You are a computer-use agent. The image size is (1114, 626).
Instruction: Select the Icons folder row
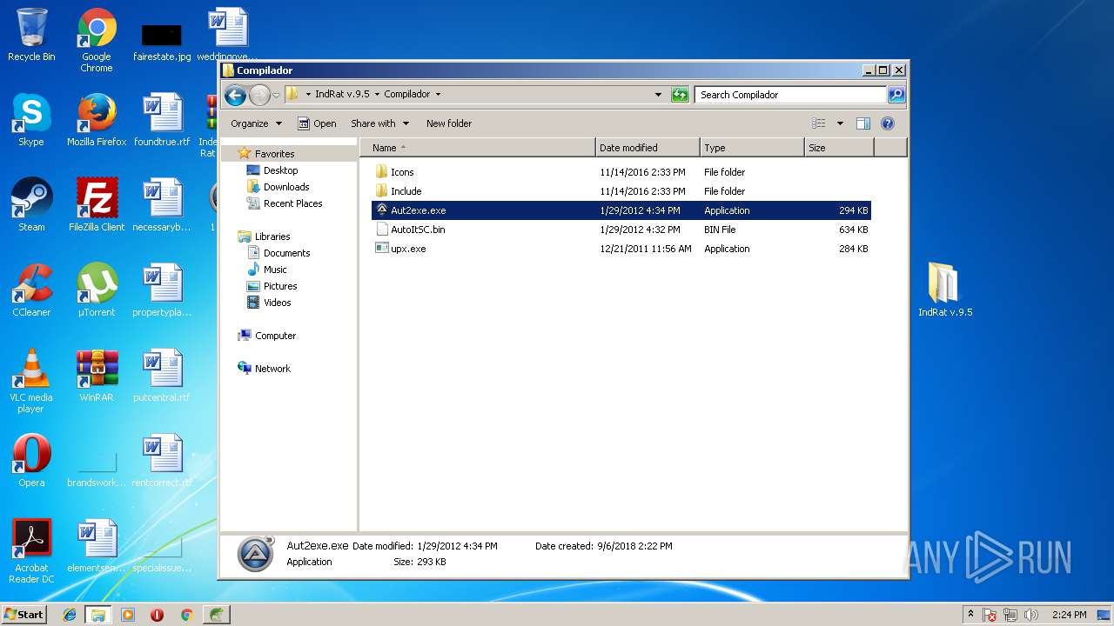click(621, 172)
